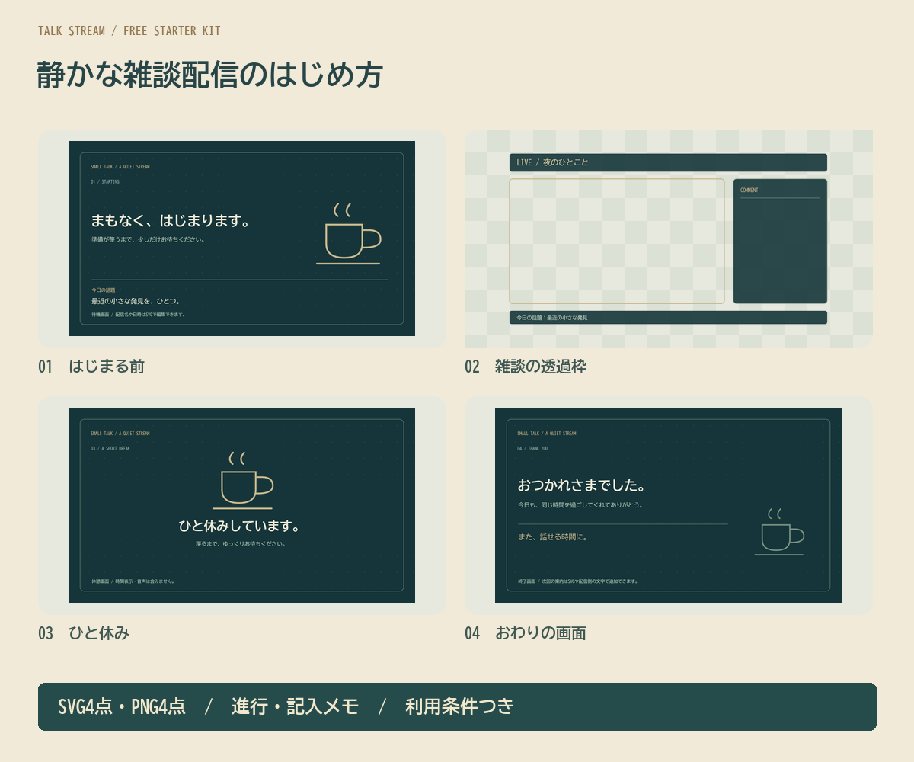Click the gold-outlined camera frame in the overlay preview
914x762 pixels.
pyautogui.click(x=617, y=242)
